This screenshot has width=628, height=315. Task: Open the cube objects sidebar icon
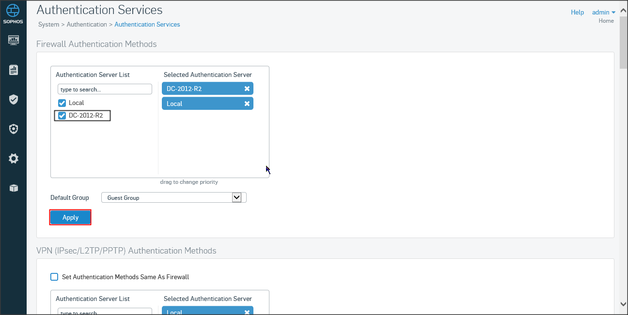(x=14, y=188)
